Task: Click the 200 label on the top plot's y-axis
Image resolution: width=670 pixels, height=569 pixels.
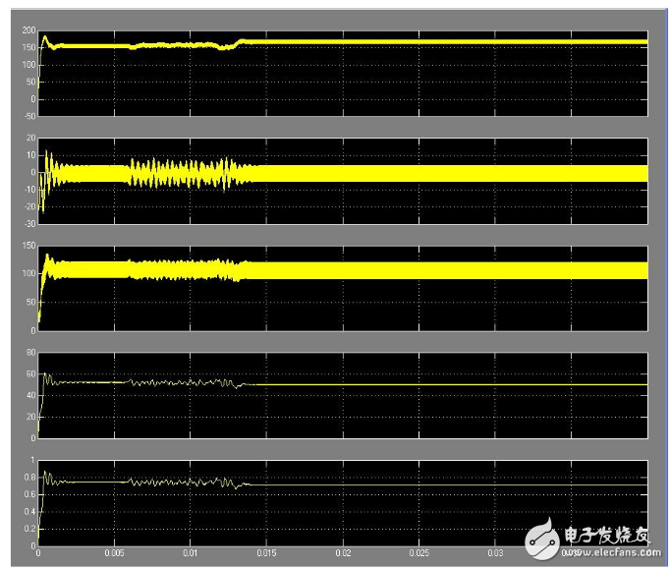Action: click(28, 30)
